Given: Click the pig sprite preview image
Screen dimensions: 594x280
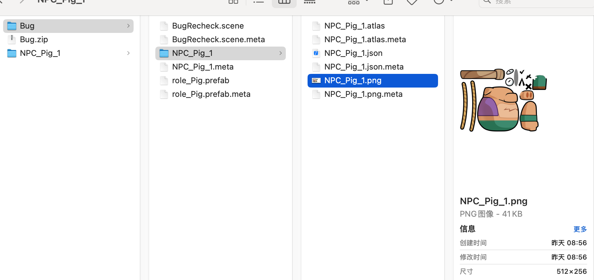Looking at the screenshot, I should click(x=503, y=100).
